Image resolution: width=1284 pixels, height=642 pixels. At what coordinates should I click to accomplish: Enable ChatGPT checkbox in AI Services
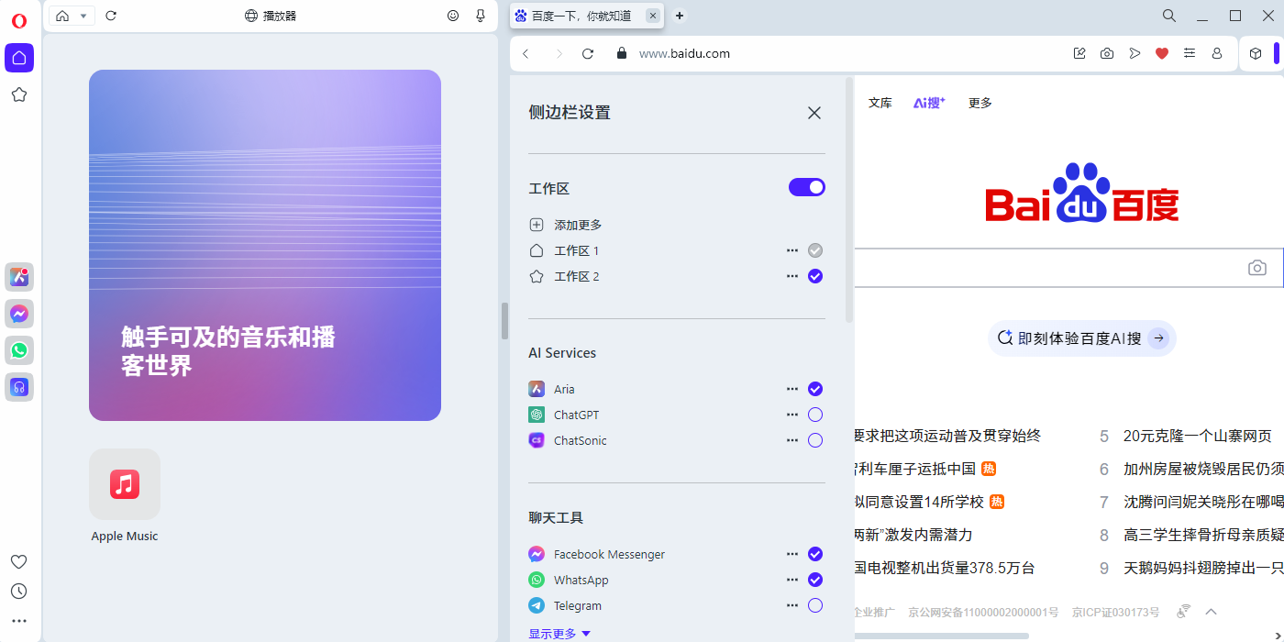(815, 415)
